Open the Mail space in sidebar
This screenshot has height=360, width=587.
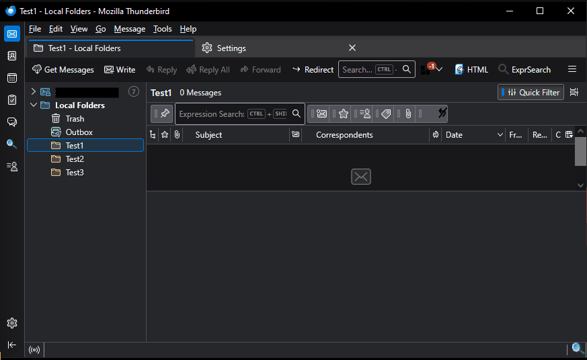pos(12,34)
